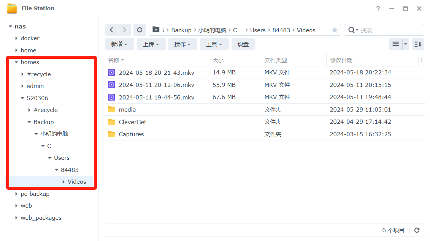Select the CleverGet folder row
The width and height of the screenshot is (430, 241).
click(132, 122)
